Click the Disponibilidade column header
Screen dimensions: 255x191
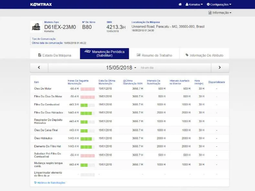click(216, 82)
